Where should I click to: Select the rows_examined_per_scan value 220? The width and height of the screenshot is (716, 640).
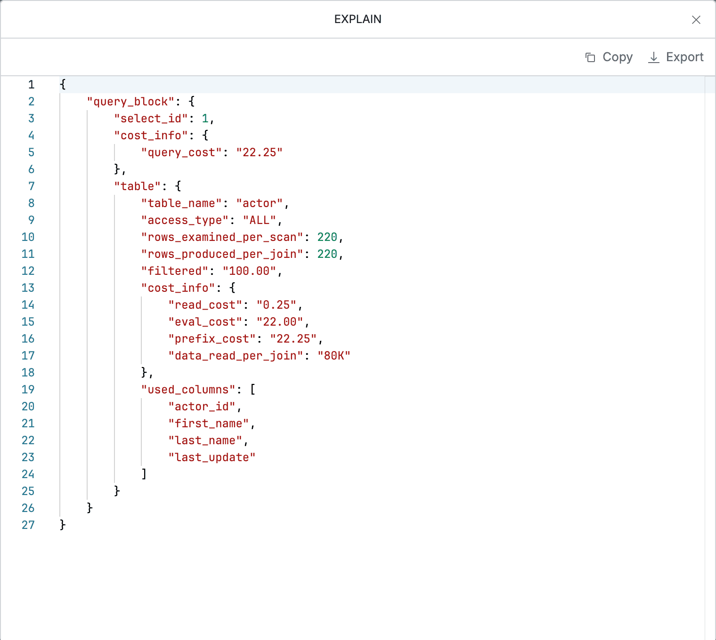coord(327,237)
